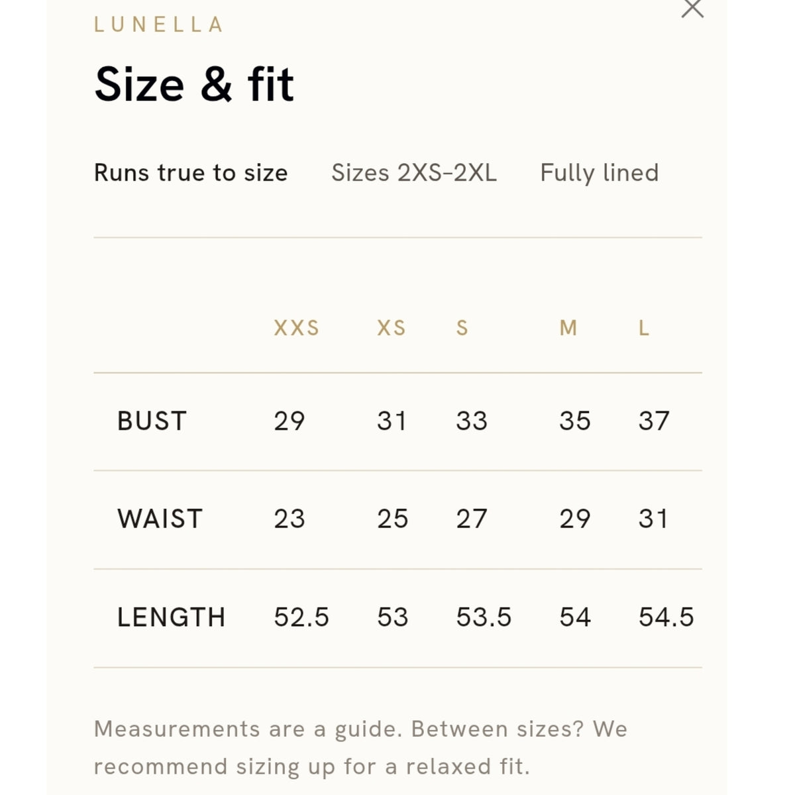Pick the M size column header
Image resolution: width=795 pixels, height=795 pixels.
click(568, 328)
